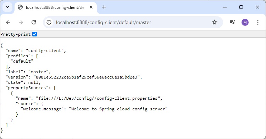The height and width of the screenshot is (139, 266).
Task: View site information icon
Action: pyautogui.click(x=49, y=22)
